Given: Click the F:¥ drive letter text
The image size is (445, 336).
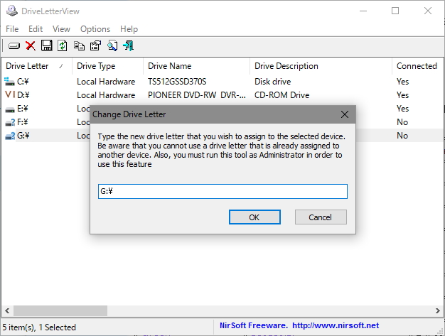Looking at the screenshot, I should coord(23,122).
